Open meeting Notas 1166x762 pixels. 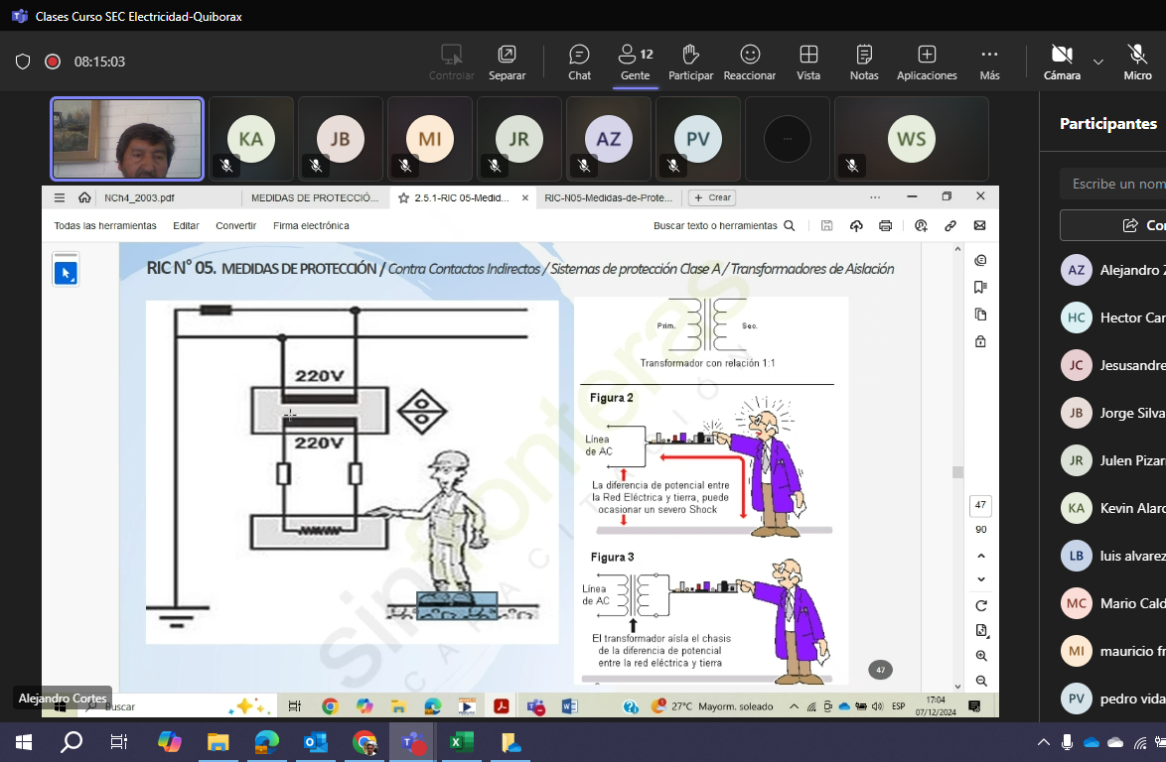[864, 62]
